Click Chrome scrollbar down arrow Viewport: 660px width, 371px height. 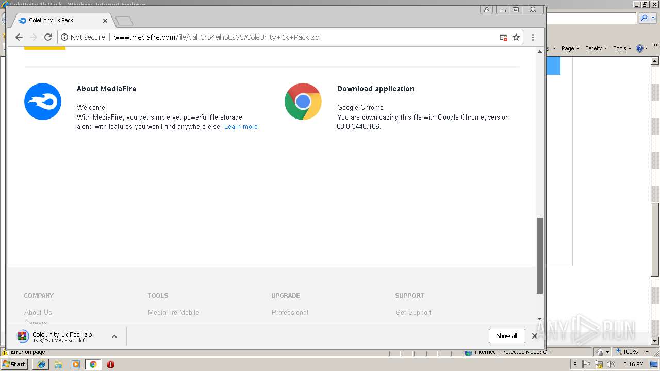coord(540,319)
